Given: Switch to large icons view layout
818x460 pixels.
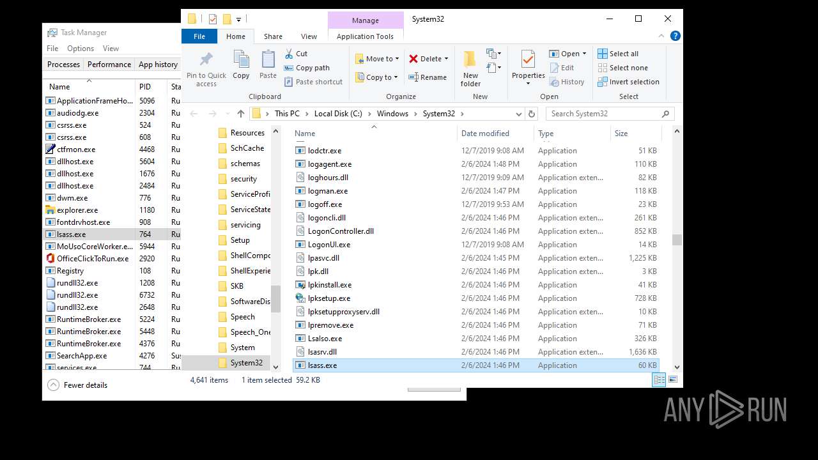Looking at the screenshot, I should [672, 379].
